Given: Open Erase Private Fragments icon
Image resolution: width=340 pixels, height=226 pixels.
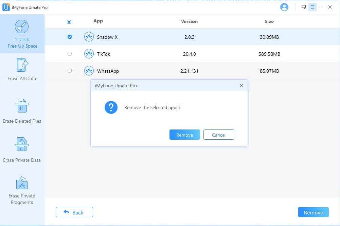Looking at the screenshot, I should point(22,183).
